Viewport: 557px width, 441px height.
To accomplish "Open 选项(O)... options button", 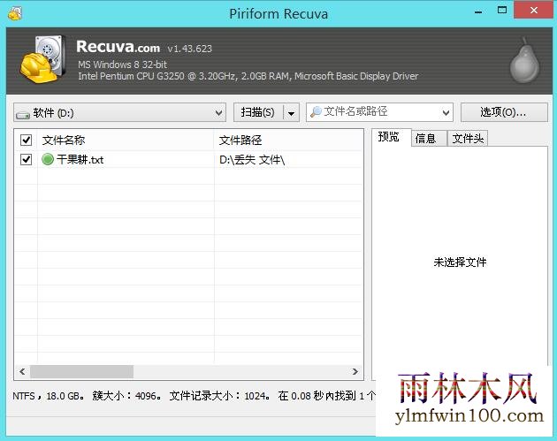I will click(x=504, y=112).
